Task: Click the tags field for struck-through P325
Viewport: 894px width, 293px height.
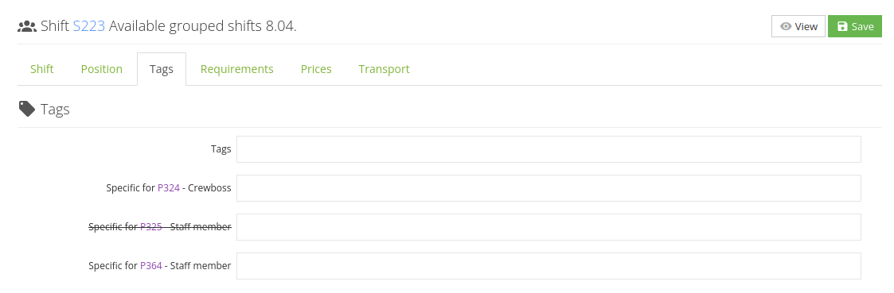Action: pos(549,227)
